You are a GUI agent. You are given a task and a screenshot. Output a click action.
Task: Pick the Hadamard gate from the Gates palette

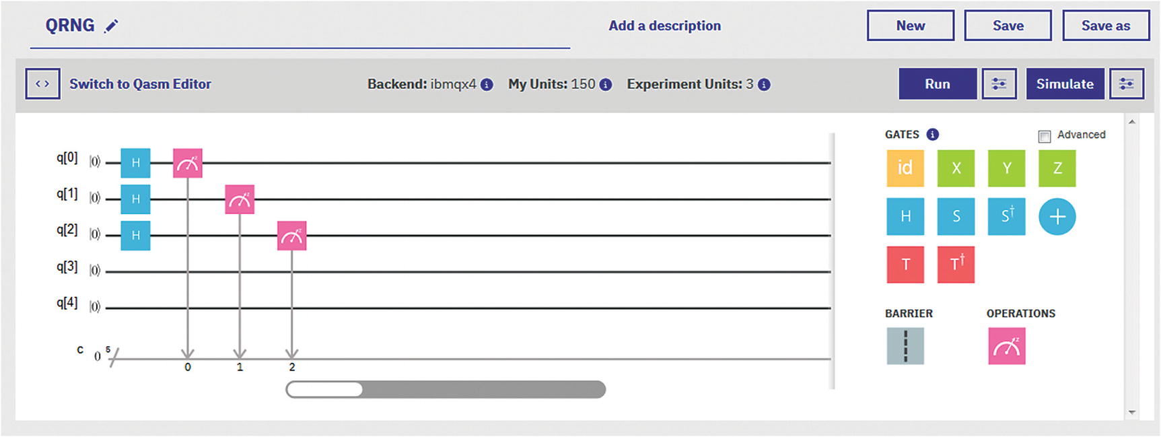click(905, 216)
